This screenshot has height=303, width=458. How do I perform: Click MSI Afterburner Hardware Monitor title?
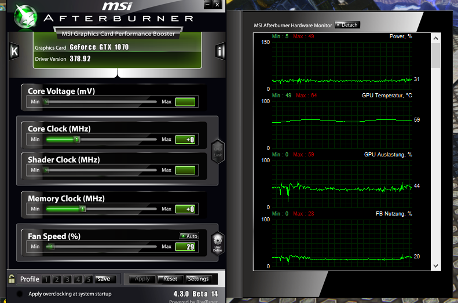(292, 25)
